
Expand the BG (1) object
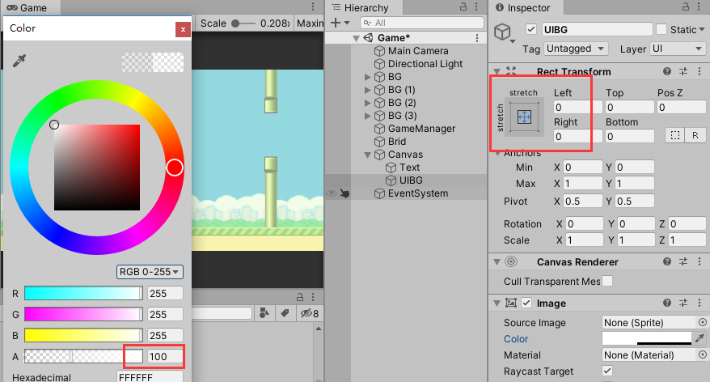tap(368, 90)
